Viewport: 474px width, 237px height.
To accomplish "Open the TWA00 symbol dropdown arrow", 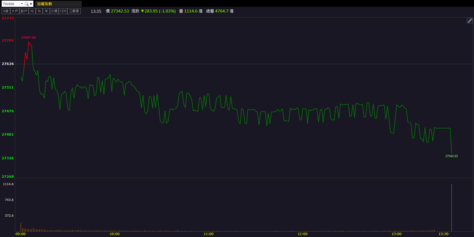I will click(x=22, y=4).
